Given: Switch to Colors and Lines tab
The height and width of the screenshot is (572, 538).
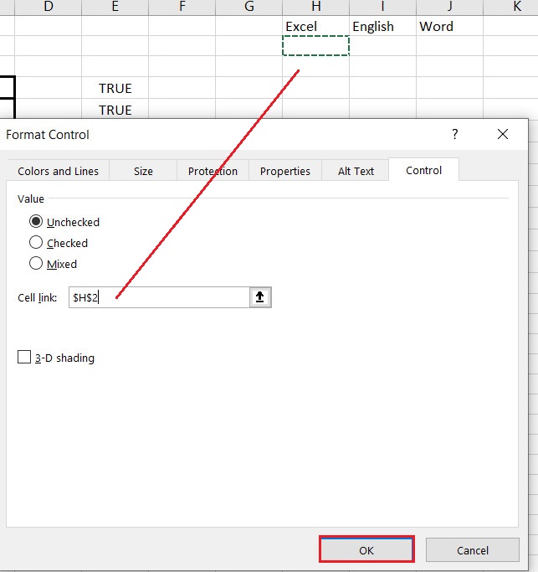Looking at the screenshot, I should click(58, 171).
